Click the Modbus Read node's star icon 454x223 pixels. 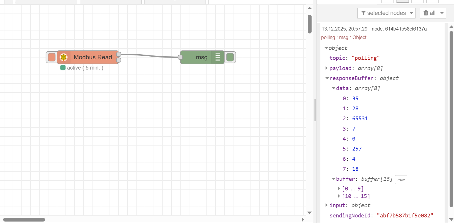[63, 57]
